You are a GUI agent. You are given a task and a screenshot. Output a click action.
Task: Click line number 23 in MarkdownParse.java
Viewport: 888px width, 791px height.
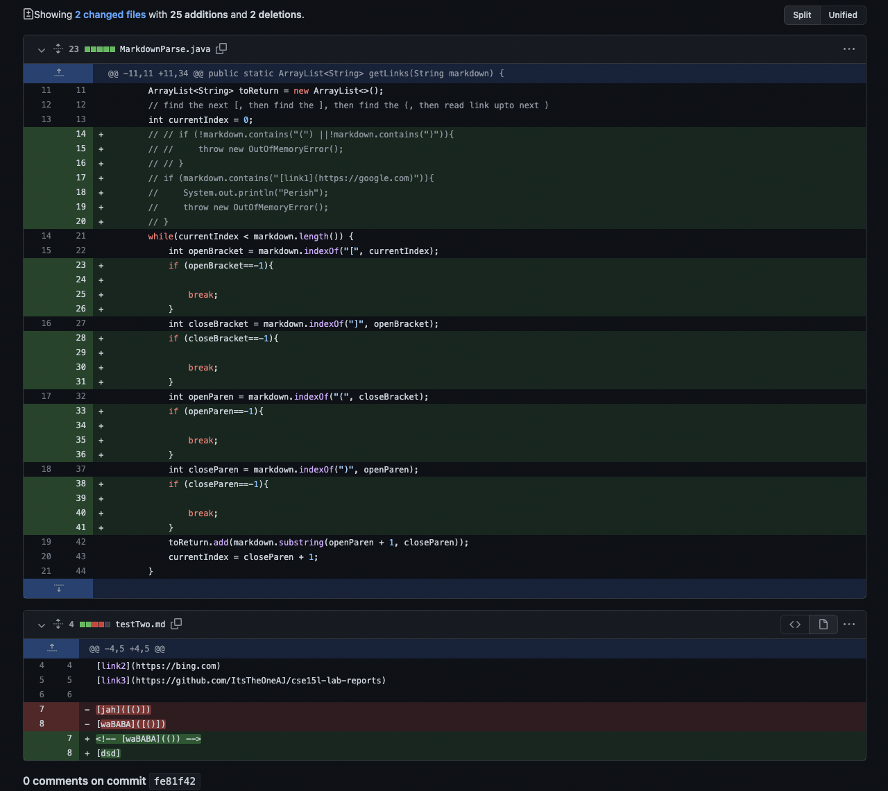point(80,265)
